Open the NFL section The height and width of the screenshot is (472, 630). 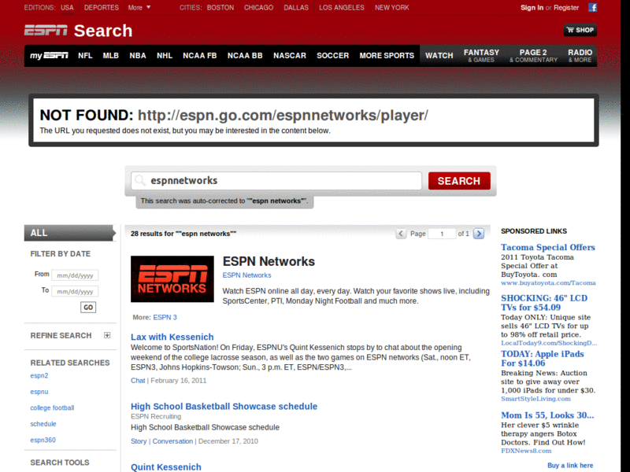click(85, 56)
